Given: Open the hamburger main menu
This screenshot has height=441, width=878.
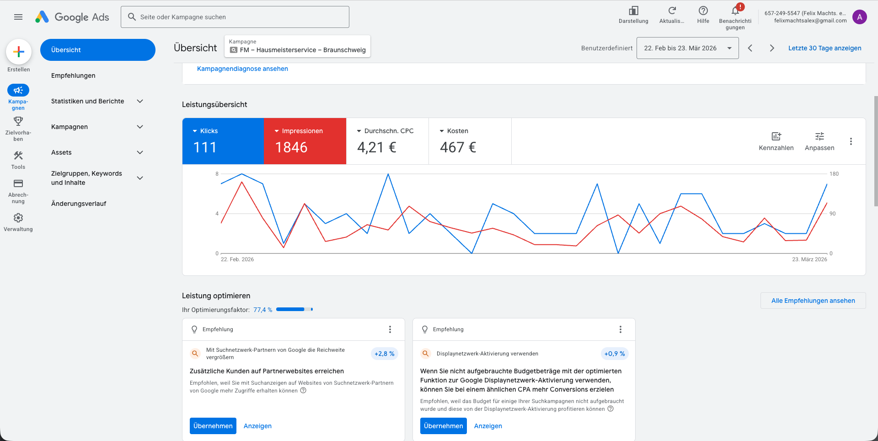Looking at the screenshot, I should (18, 17).
